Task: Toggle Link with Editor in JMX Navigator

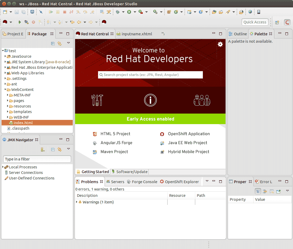Action: pyautogui.click(x=60, y=149)
